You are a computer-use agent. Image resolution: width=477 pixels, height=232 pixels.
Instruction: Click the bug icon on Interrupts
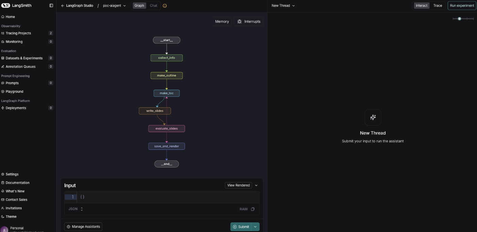click(240, 21)
